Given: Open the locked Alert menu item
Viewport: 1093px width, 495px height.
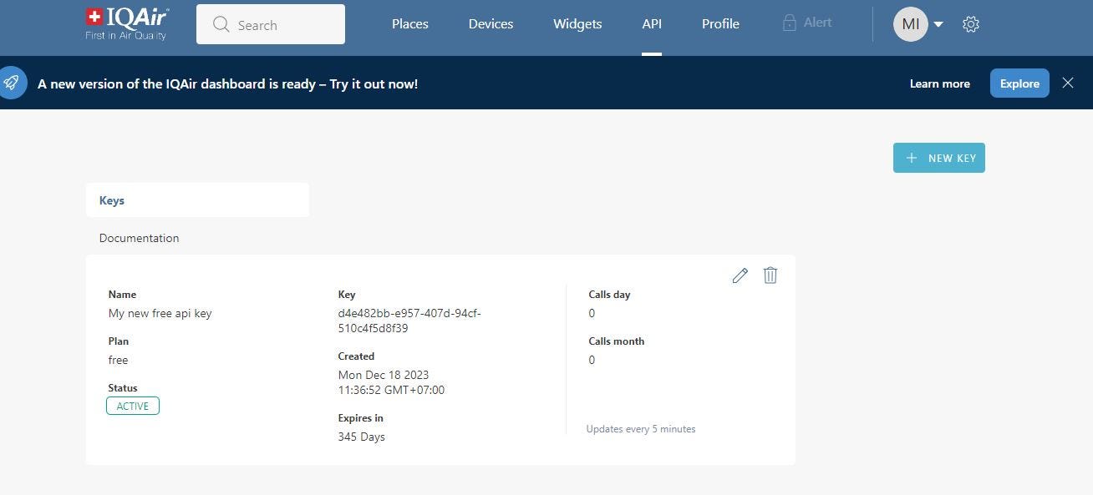Looking at the screenshot, I should pyautogui.click(x=807, y=23).
